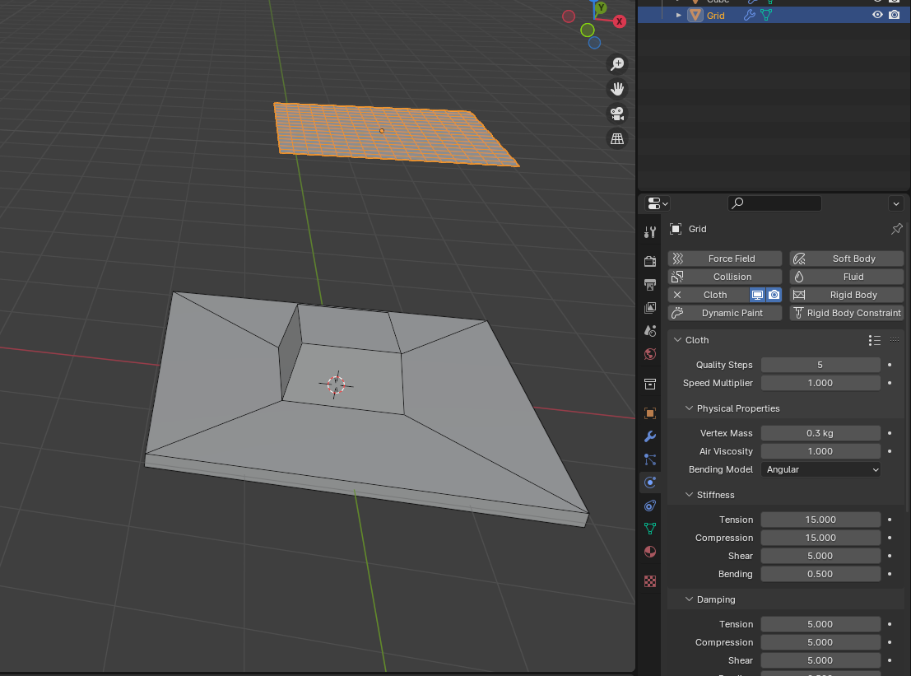The image size is (911, 676).
Task: Collapse the Physical Properties subpanel
Action: [x=689, y=408]
